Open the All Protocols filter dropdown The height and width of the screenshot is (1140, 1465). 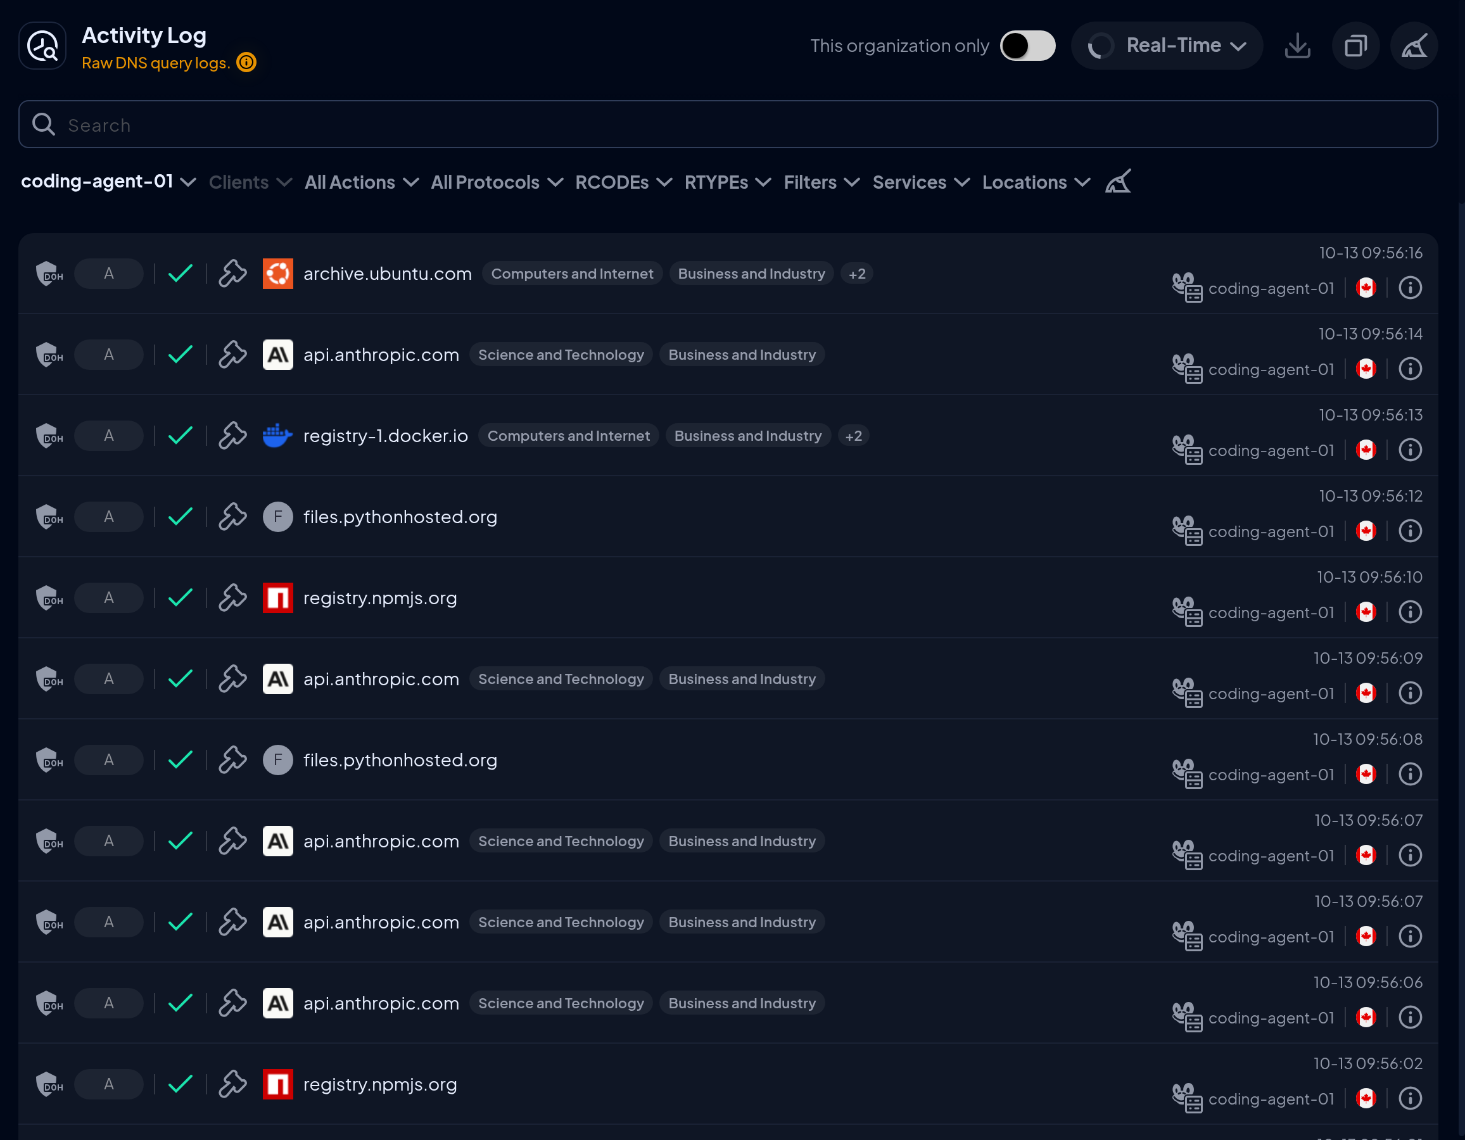click(x=497, y=182)
